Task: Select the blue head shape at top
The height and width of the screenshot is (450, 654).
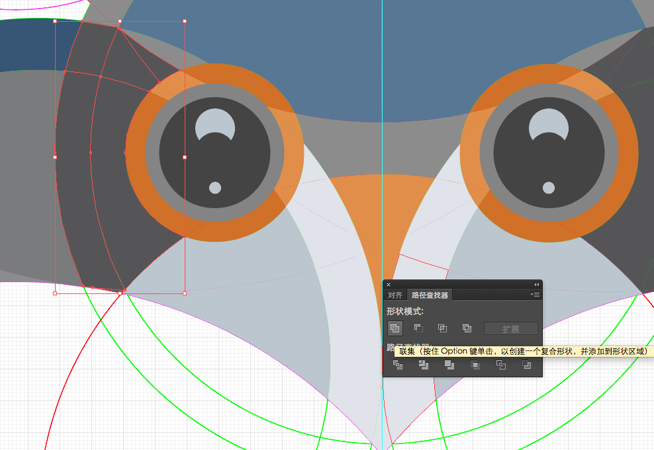Action: pos(382,62)
